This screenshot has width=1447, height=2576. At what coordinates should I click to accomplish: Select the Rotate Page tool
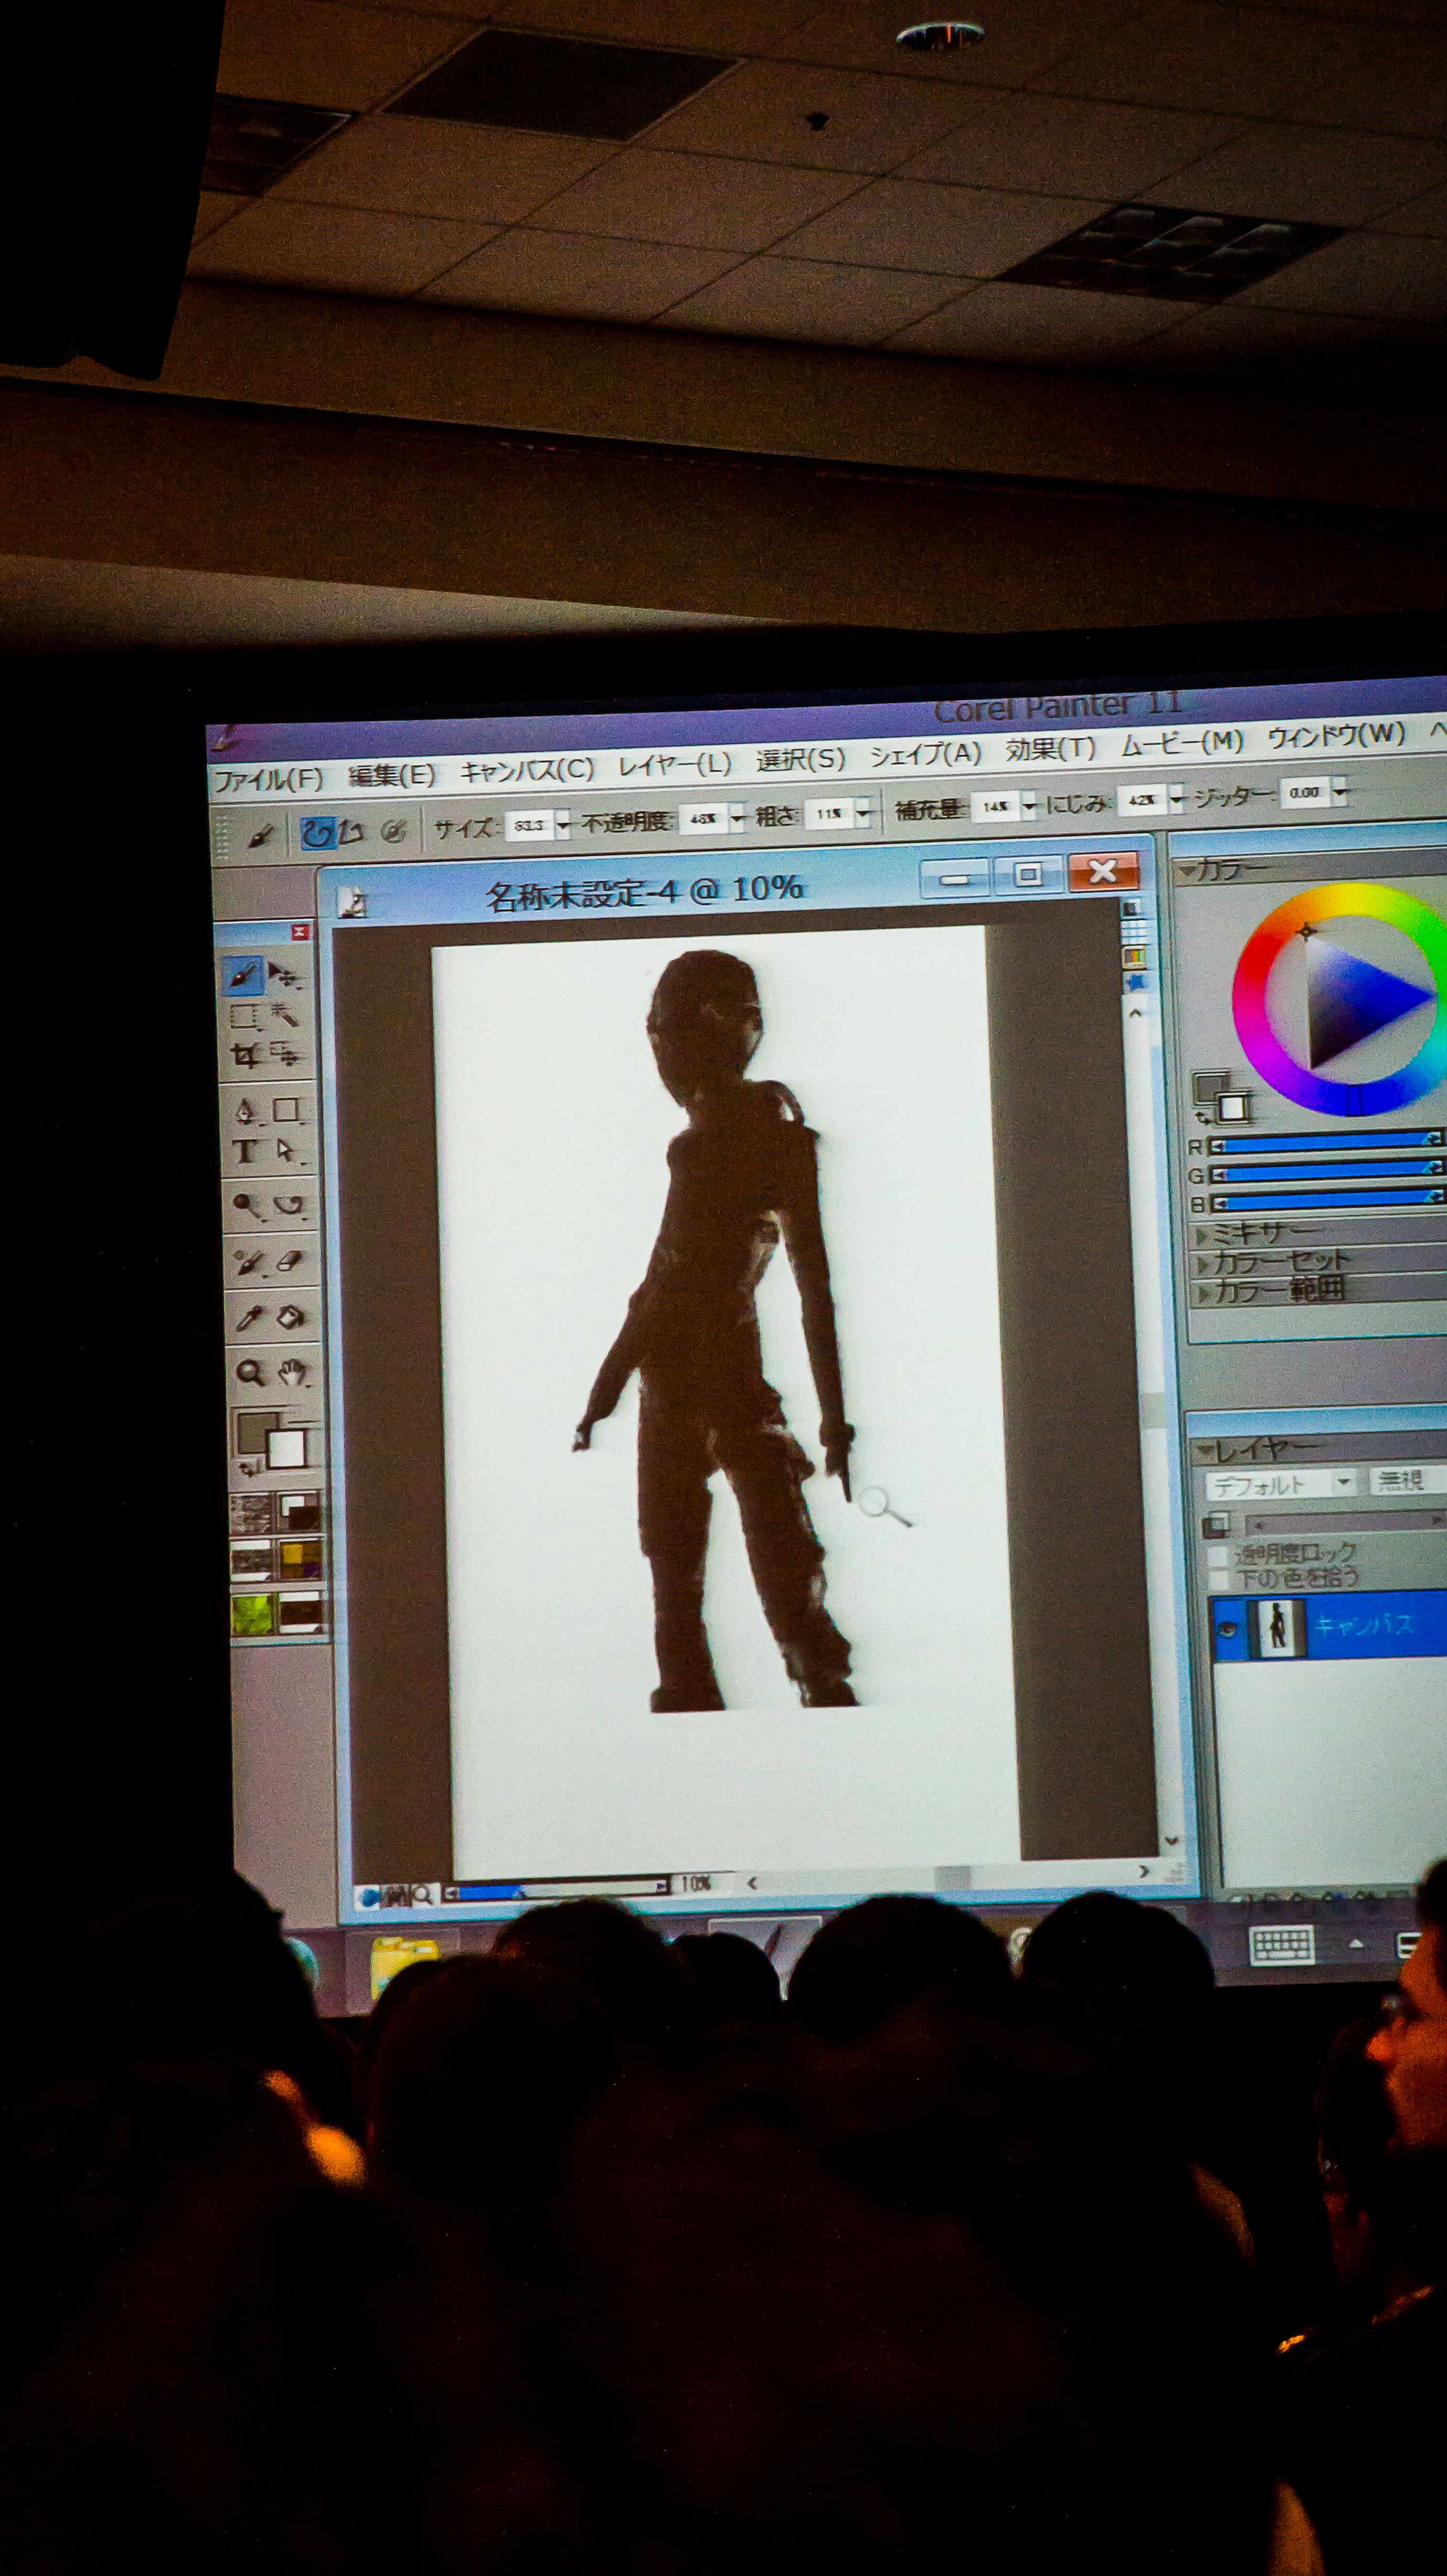click(289, 1205)
